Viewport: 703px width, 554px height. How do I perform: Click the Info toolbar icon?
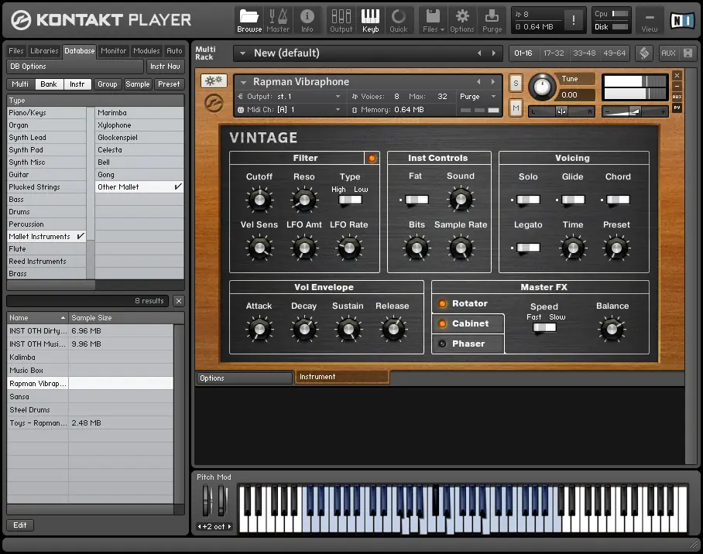(x=307, y=21)
